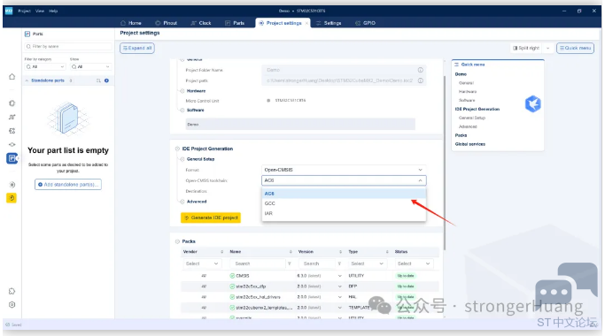The width and height of the screenshot is (605, 336).
Task: Click the settings panel vertical scrollbar
Action: [x=445, y=162]
